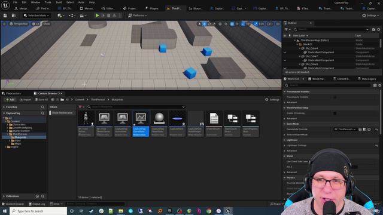
Task: Collapse the Lightmass section
Action: (x=285, y=140)
